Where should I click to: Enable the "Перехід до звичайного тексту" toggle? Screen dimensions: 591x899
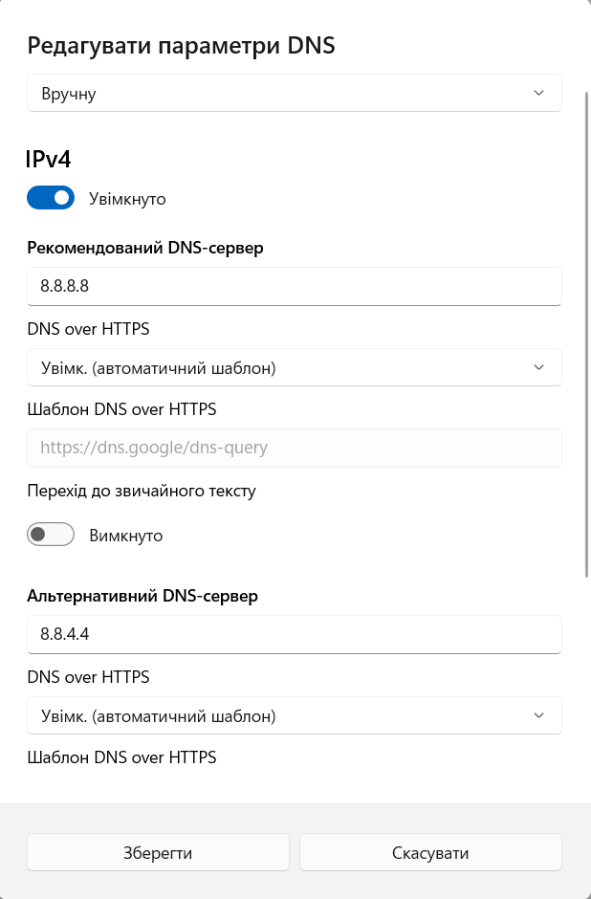pyautogui.click(x=51, y=535)
